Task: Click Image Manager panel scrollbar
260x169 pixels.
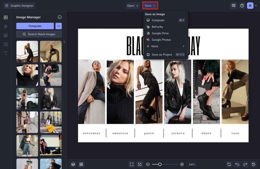Action: (x=64, y=42)
